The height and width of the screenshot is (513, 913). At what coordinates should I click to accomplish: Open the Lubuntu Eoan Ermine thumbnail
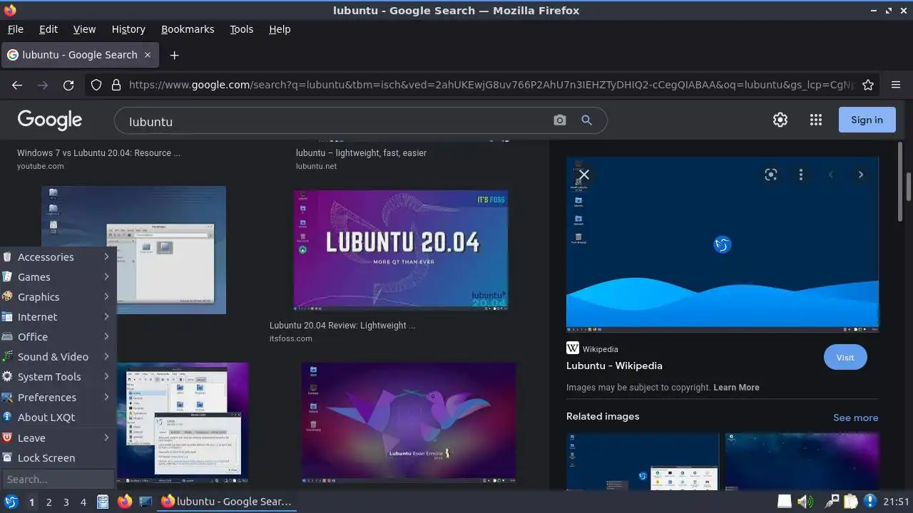[409, 423]
